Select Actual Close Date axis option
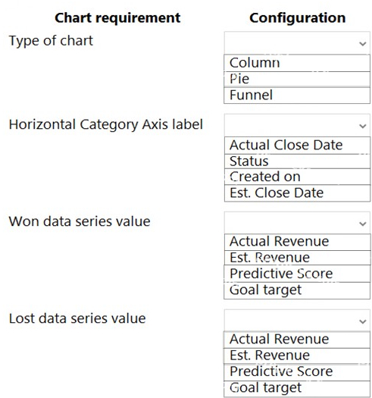 297,146
